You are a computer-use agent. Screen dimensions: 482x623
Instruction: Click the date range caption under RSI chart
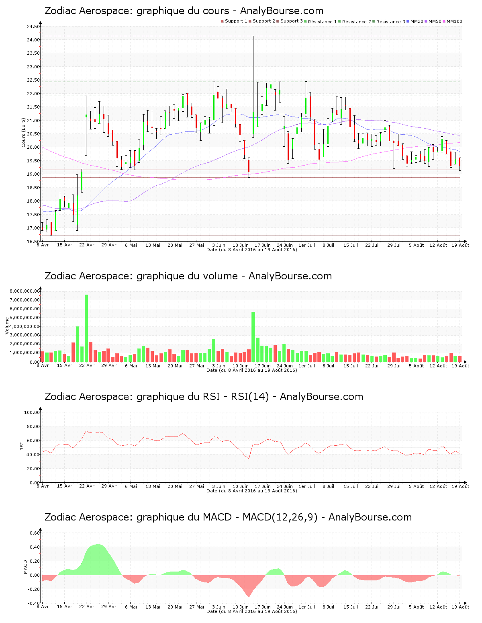(252, 491)
